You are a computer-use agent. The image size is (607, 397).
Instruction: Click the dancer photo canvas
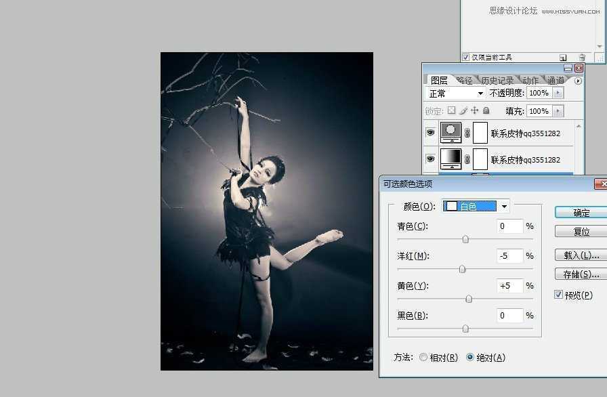267,211
